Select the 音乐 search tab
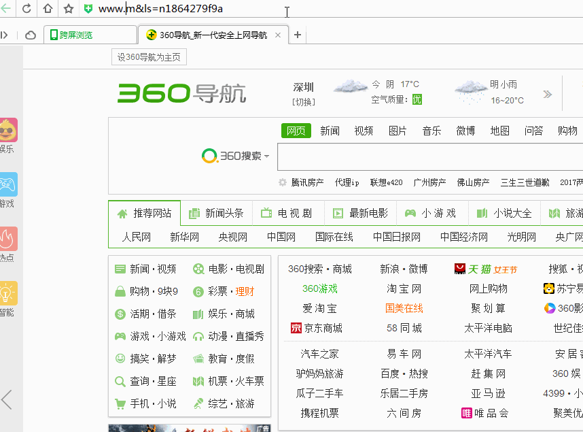This screenshot has height=432, width=583. (x=431, y=131)
